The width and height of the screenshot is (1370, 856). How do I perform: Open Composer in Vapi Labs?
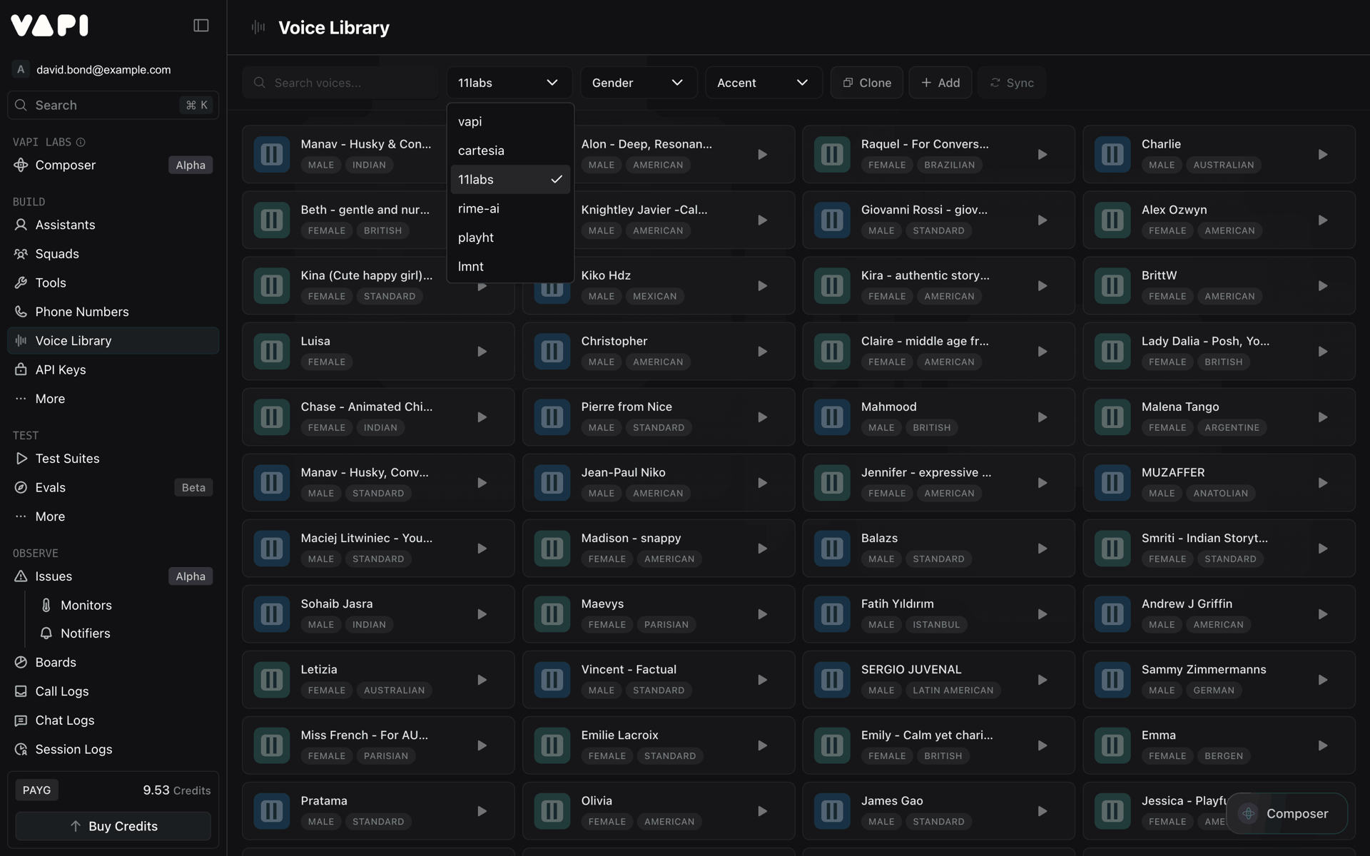[113, 165]
